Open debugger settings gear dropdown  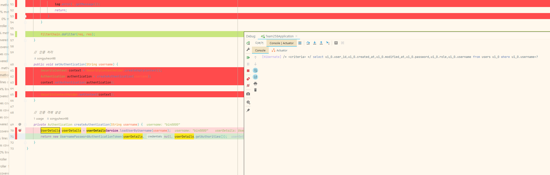pyautogui.click(x=248, y=102)
